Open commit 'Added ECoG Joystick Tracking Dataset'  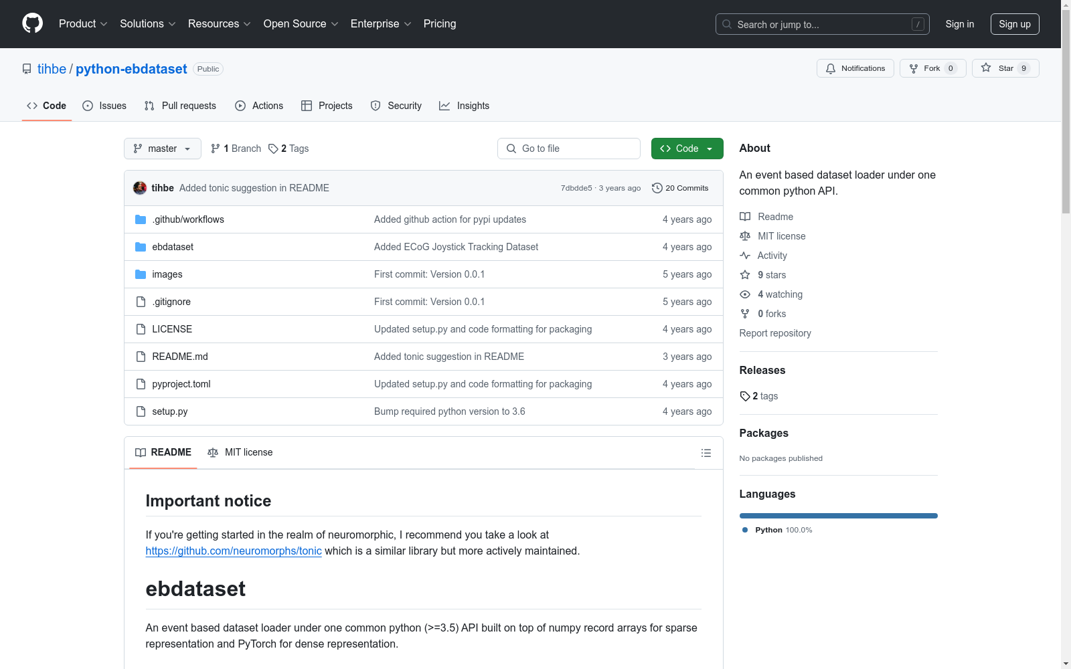click(x=456, y=247)
